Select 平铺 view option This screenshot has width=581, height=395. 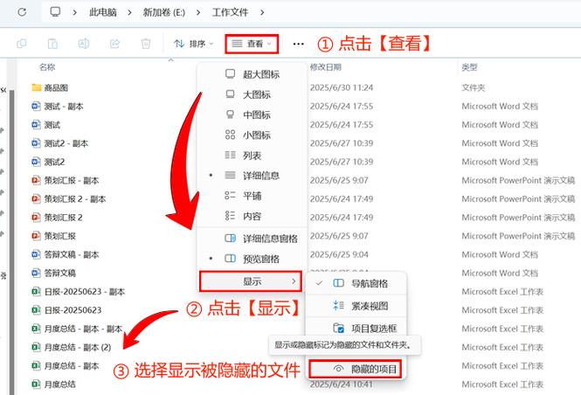(x=252, y=196)
